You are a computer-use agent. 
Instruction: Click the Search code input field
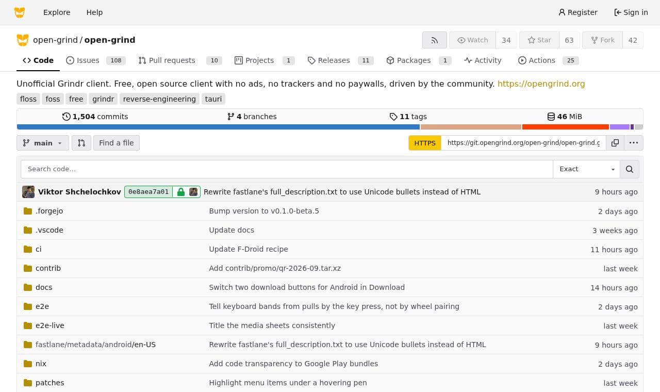tap(287, 169)
